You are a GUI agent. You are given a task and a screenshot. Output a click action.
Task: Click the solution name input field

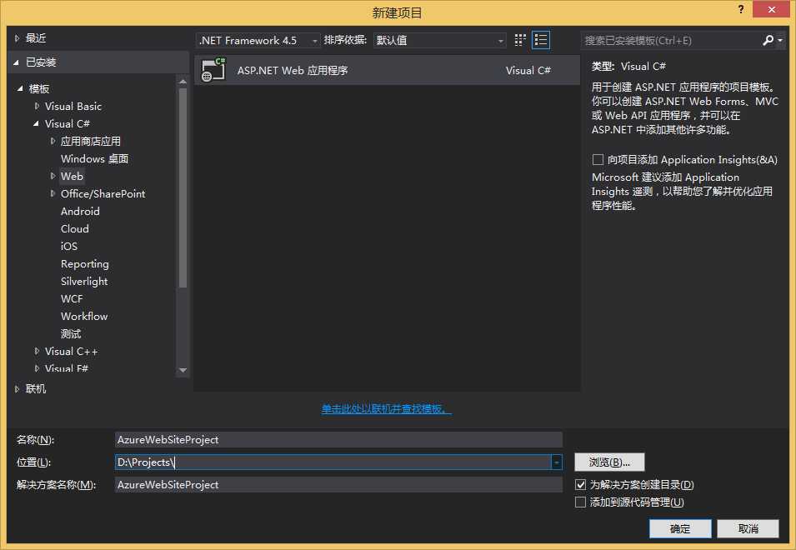click(338, 484)
